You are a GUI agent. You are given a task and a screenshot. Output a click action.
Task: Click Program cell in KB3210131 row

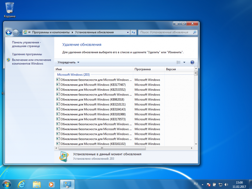tap(147, 105)
